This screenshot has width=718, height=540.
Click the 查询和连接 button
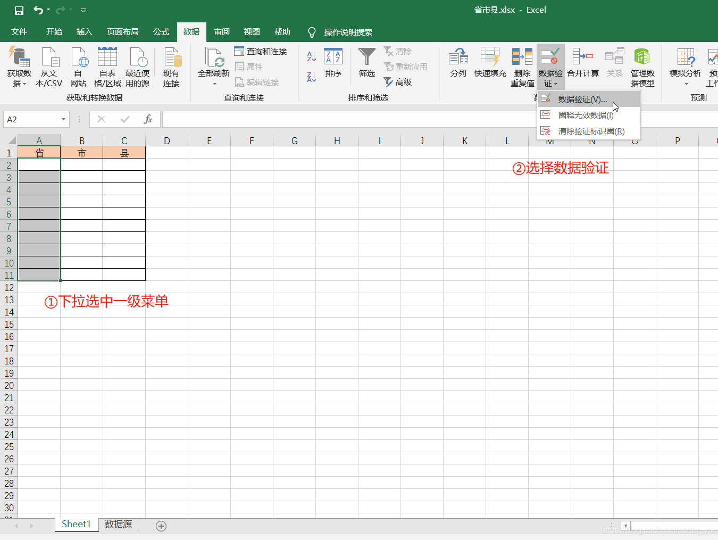pyautogui.click(x=261, y=51)
